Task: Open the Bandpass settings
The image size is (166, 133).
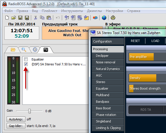Action: tap(108, 102)
